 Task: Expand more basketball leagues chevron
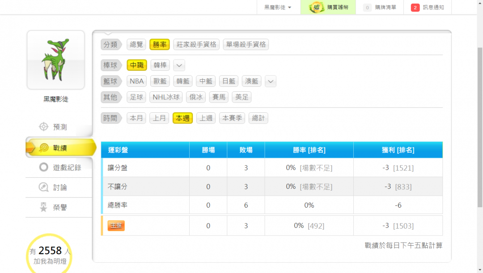[x=271, y=81]
